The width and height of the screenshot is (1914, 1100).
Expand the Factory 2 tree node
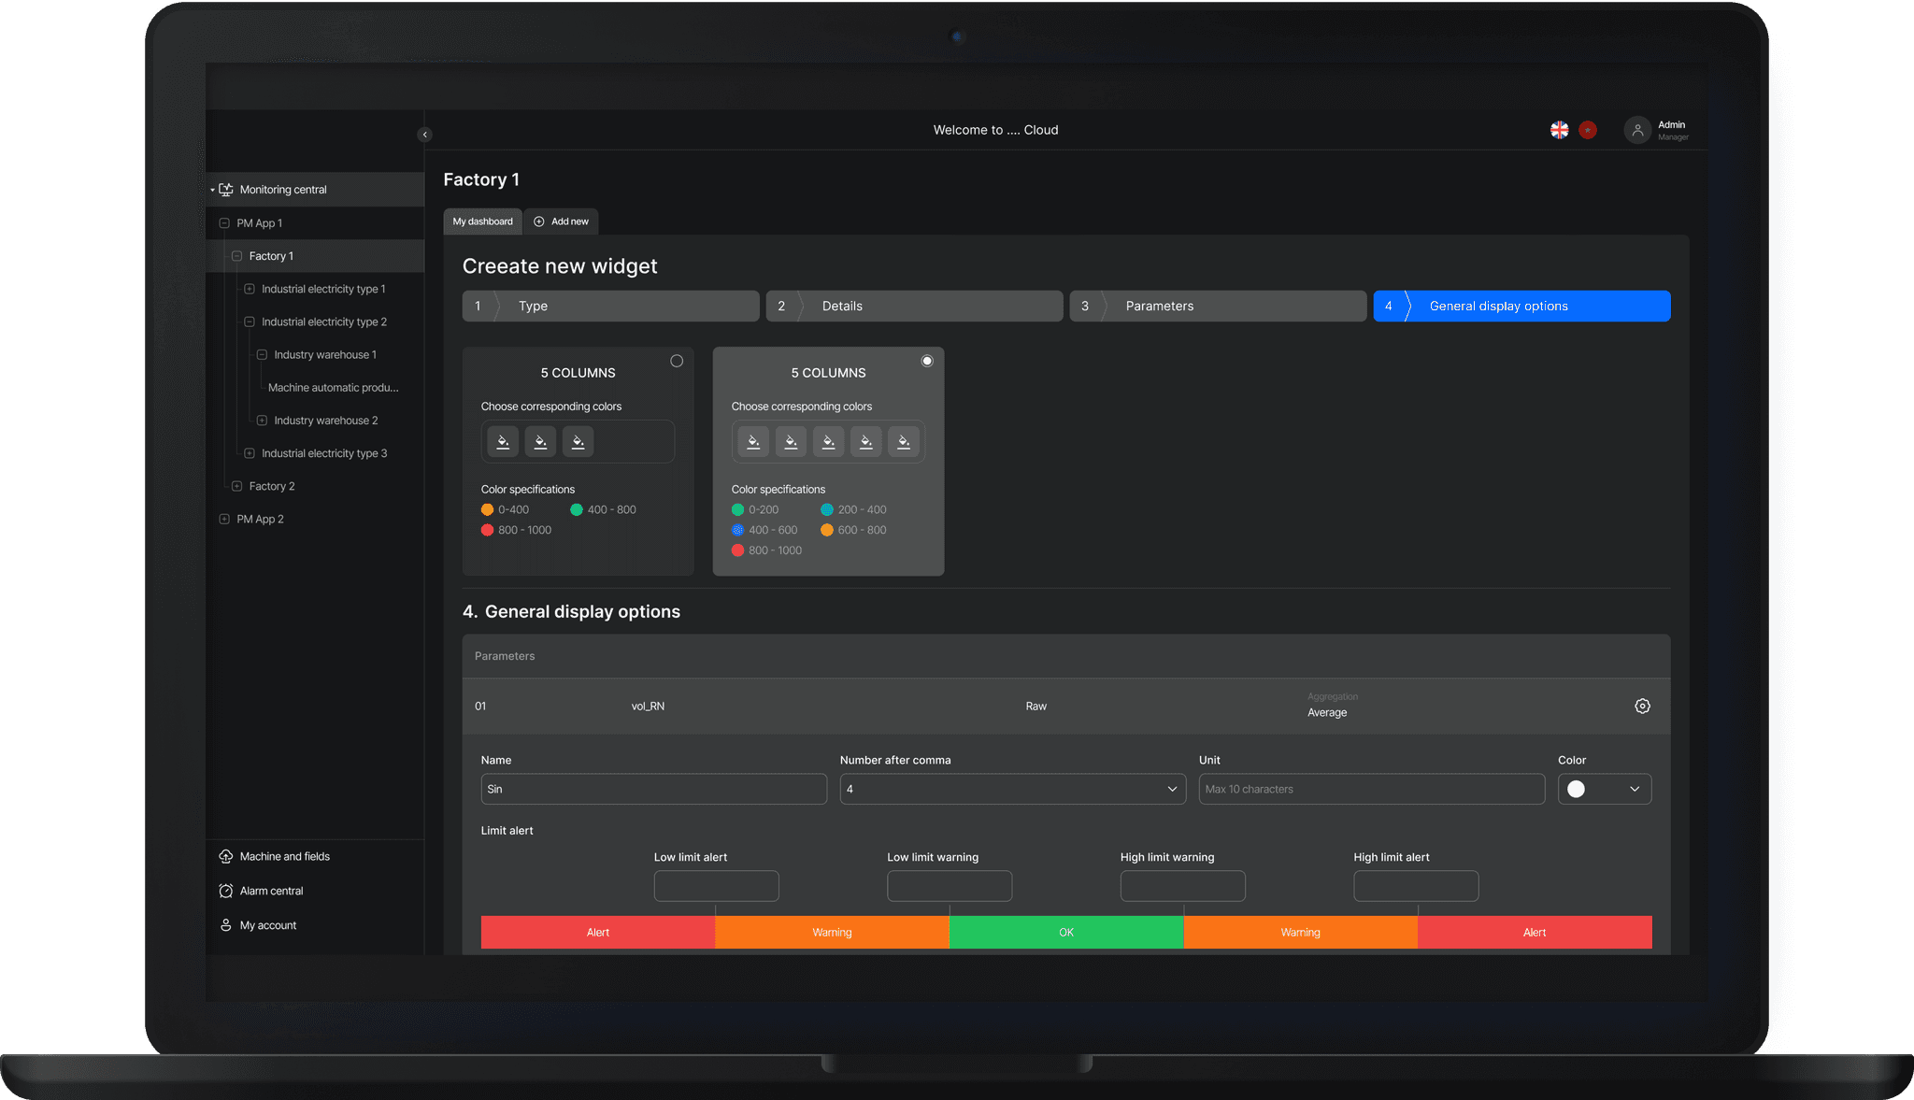click(x=236, y=486)
